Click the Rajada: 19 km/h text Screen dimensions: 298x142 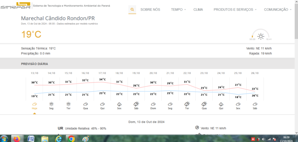coord(260,53)
